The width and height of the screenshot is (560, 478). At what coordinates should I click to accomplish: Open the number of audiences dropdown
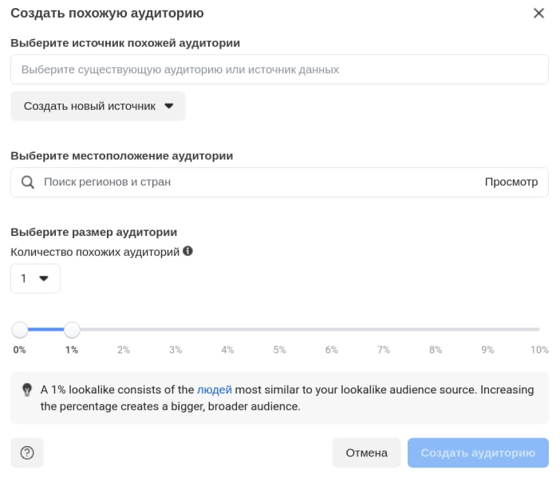(x=35, y=278)
